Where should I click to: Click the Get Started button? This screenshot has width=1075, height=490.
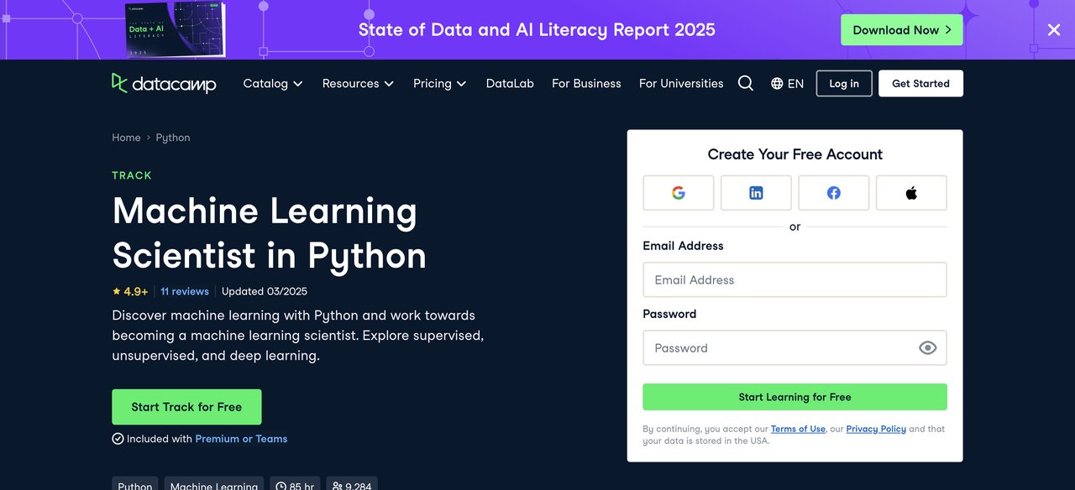pos(920,83)
